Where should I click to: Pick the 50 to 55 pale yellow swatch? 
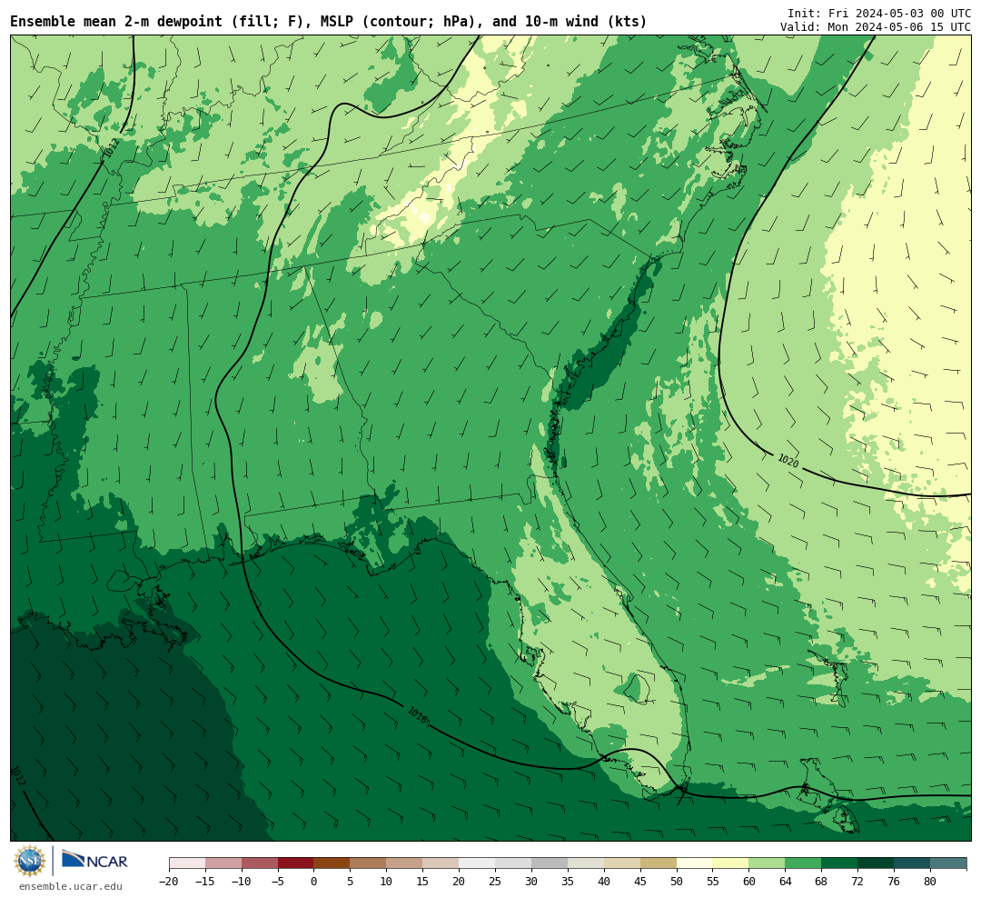click(x=695, y=863)
